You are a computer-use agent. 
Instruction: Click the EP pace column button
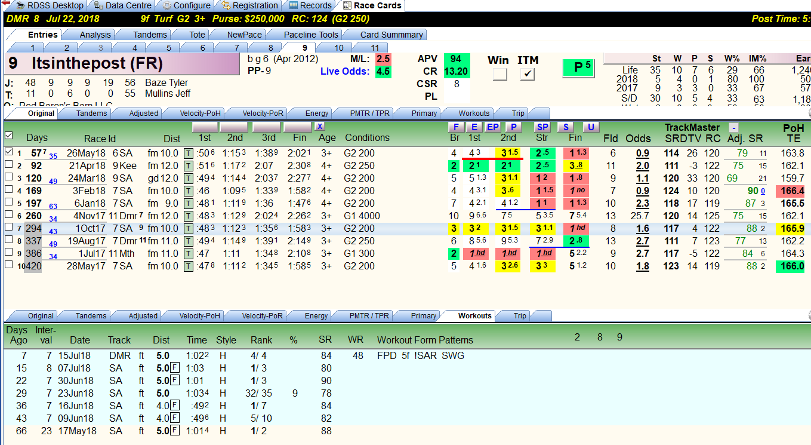pyautogui.click(x=493, y=127)
